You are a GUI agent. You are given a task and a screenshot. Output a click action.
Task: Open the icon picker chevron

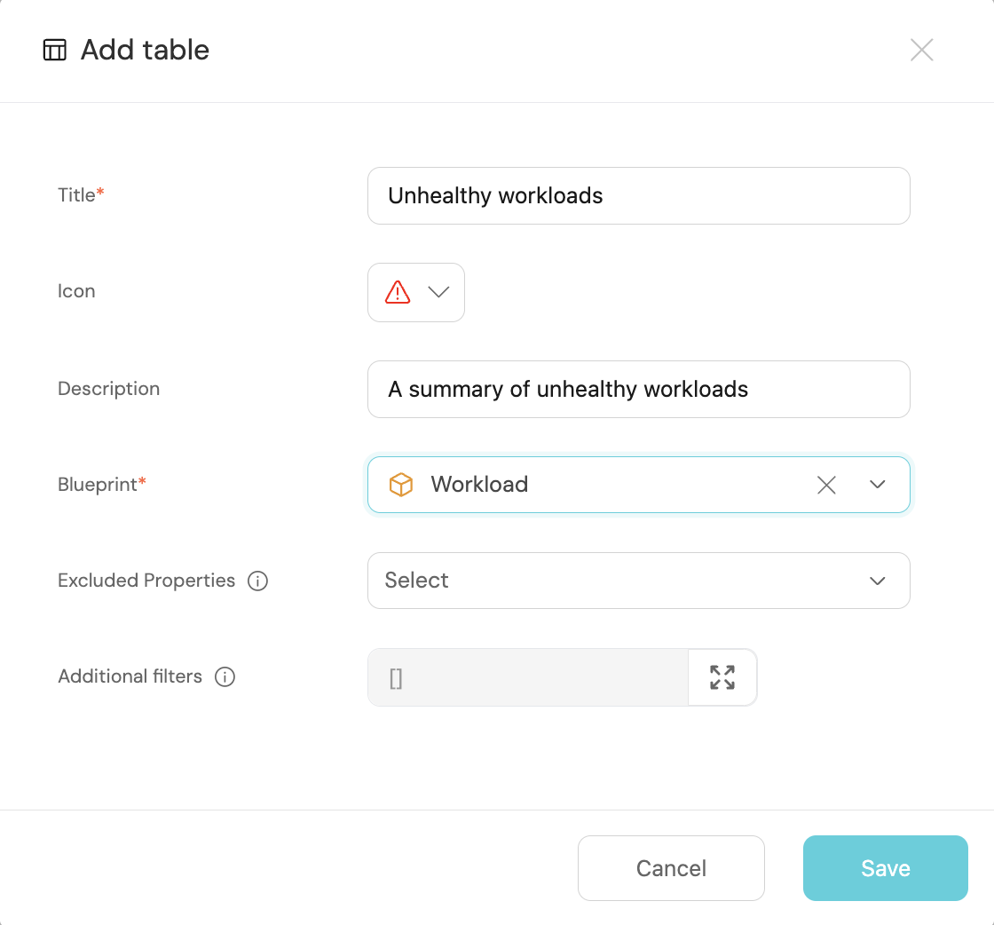tap(438, 292)
